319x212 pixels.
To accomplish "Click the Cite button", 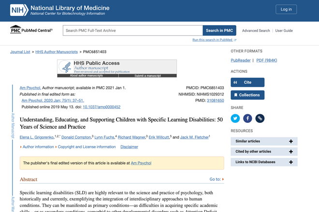I will [247, 82].
